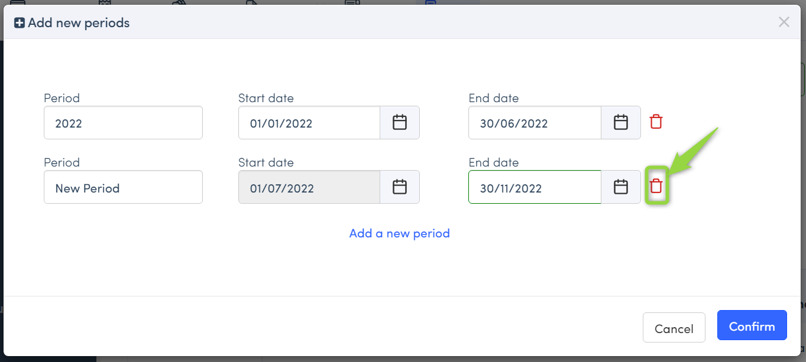Screen dimensions: 806x362
Task: Delete the 2022 period row
Action: [656, 122]
